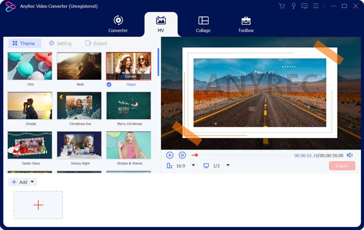Choose the Neat theme thumbnail

pos(79,66)
